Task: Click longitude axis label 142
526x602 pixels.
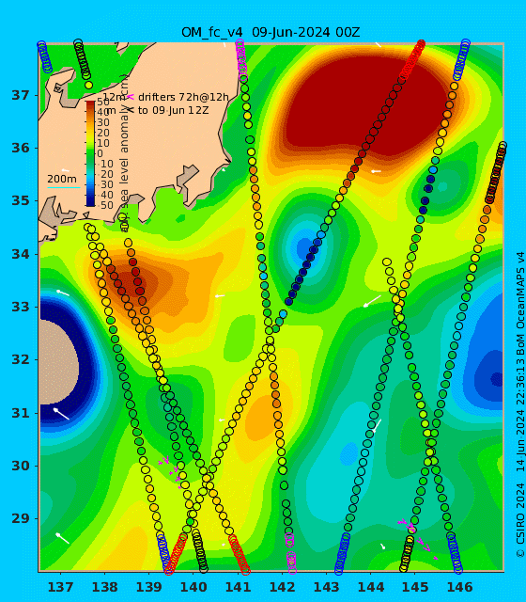Action: click(x=282, y=587)
